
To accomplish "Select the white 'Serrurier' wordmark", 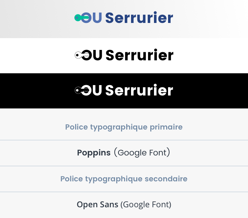I will click(x=139, y=90).
